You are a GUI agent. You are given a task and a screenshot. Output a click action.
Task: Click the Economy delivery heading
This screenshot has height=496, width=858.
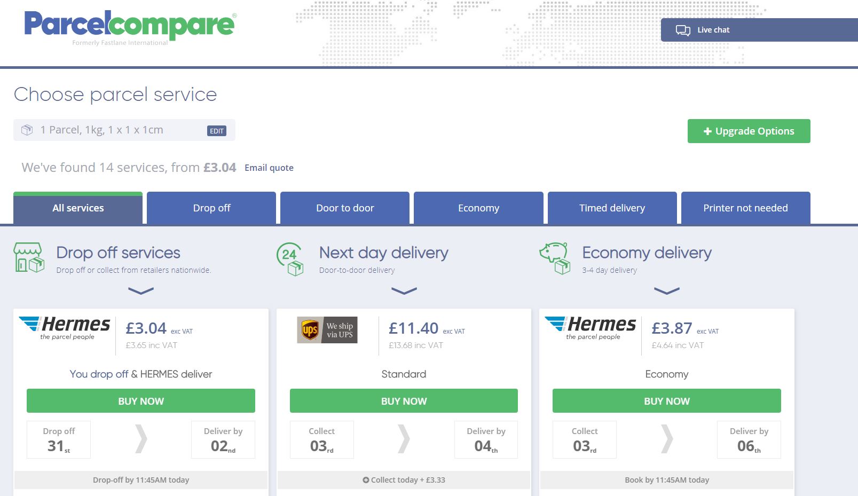point(647,253)
